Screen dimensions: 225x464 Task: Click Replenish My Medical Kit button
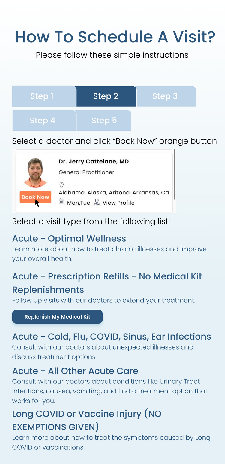[57, 317]
